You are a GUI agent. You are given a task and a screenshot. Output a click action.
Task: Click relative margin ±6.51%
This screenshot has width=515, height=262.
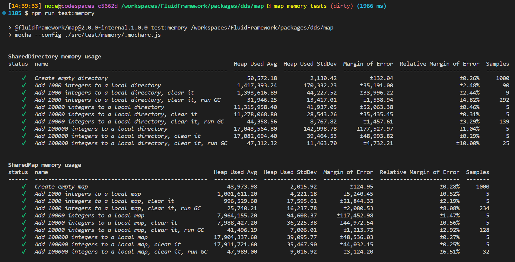coord(450,252)
